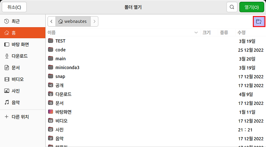
Task: Click the 21:21 modified time of 사진
Action: (245, 130)
